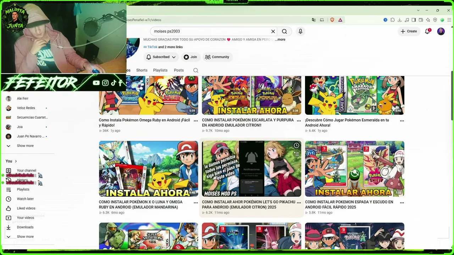This screenshot has height=255, width=454.
Task: Open options for Pokémon X O Luna video
Action: (196, 203)
